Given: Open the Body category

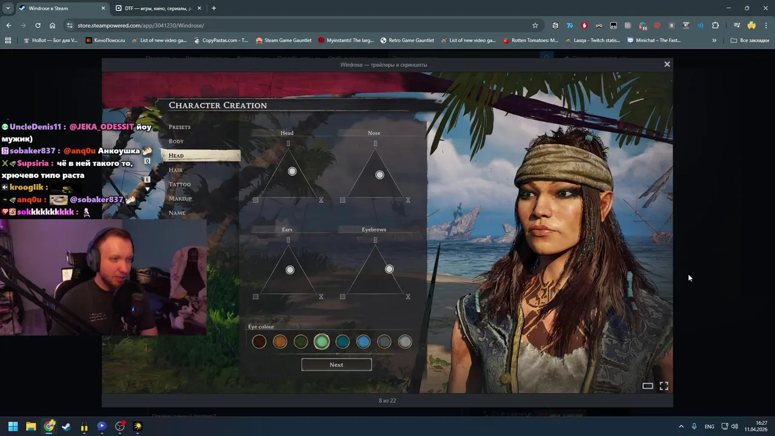Looking at the screenshot, I should [176, 141].
